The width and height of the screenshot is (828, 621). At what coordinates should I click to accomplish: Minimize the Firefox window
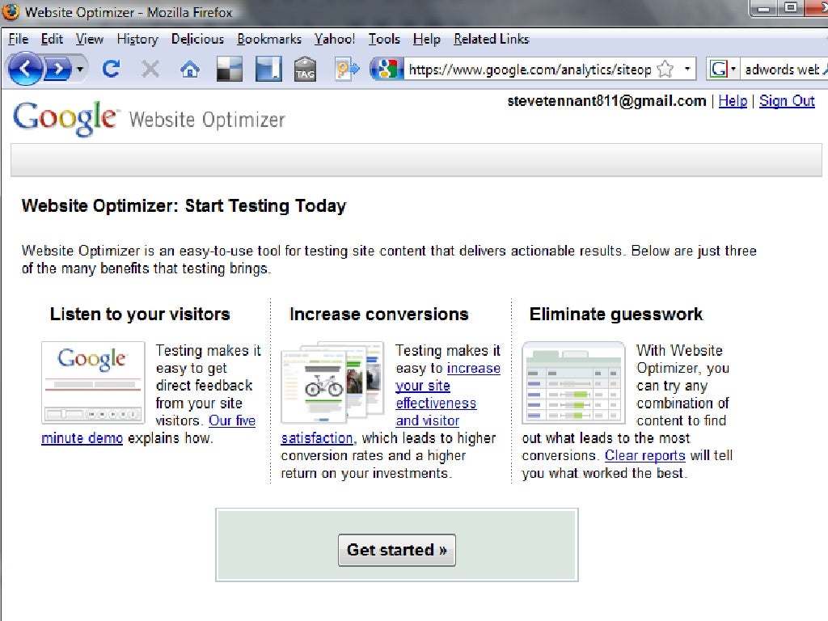(x=763, y=8)
